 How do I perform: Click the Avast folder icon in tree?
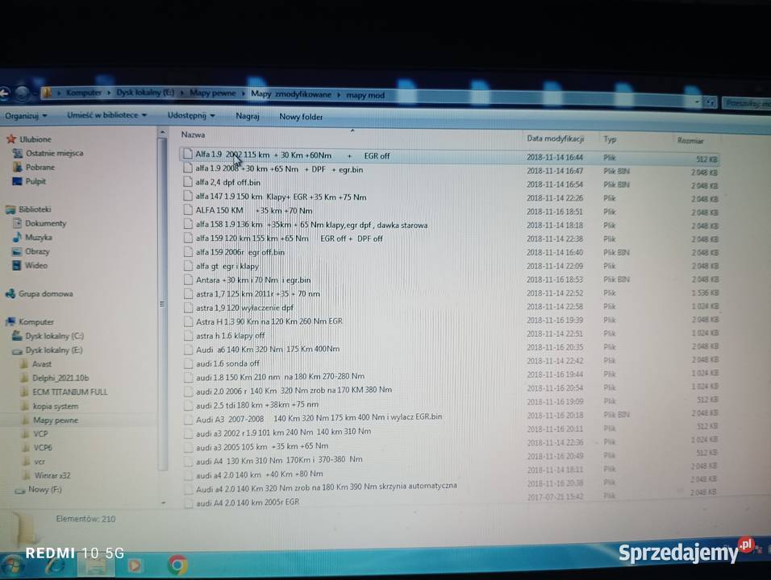point(24,364)
